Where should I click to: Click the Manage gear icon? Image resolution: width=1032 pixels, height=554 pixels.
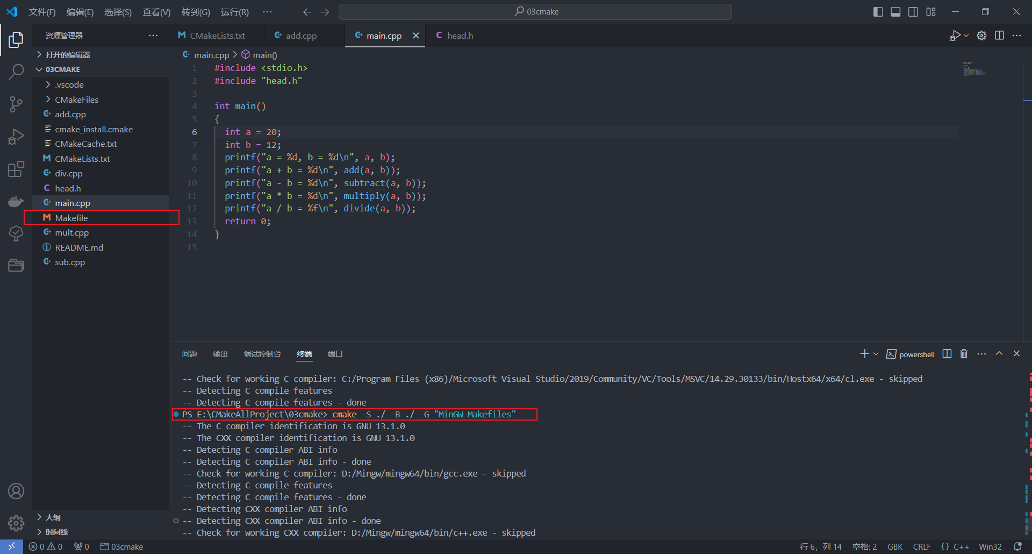pyautogui.click(x=16, y=523)
